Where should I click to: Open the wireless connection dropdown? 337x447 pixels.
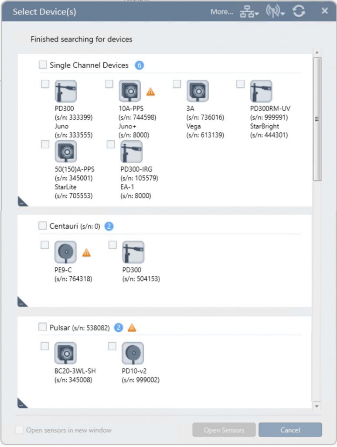click(x=275, y=11)
